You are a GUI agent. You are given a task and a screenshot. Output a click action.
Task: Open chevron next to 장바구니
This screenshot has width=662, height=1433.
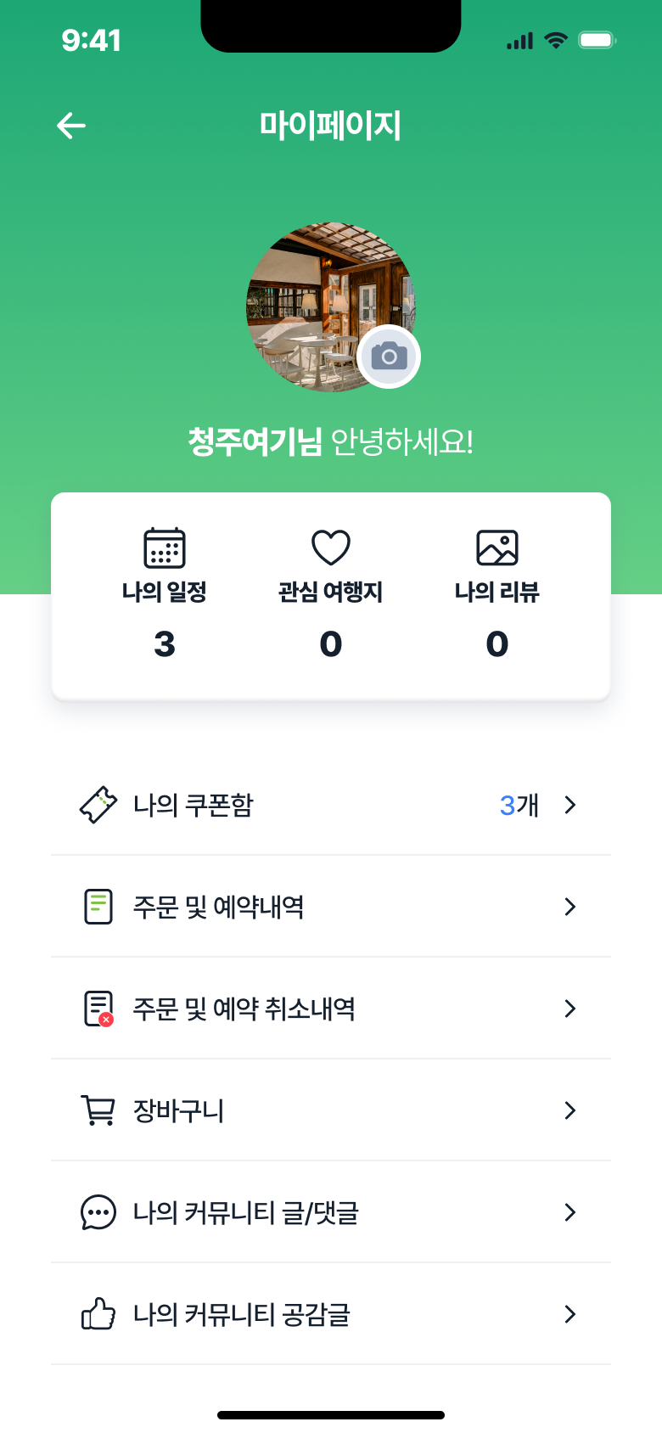click(570, 1110)
